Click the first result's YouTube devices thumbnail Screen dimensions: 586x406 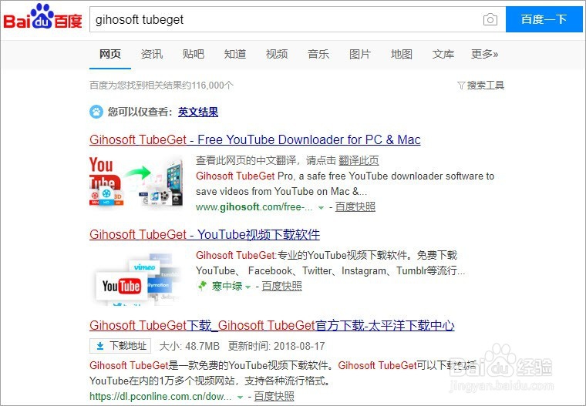136,181
